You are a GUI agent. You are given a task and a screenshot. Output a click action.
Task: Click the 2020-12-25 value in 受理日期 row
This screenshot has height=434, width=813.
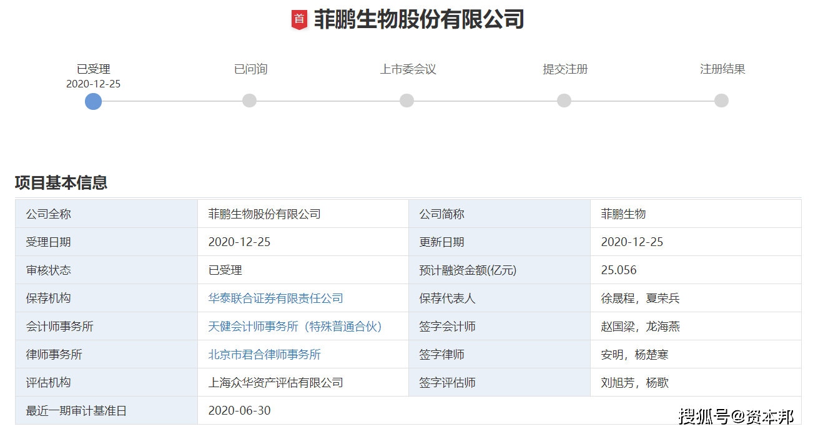239,242
